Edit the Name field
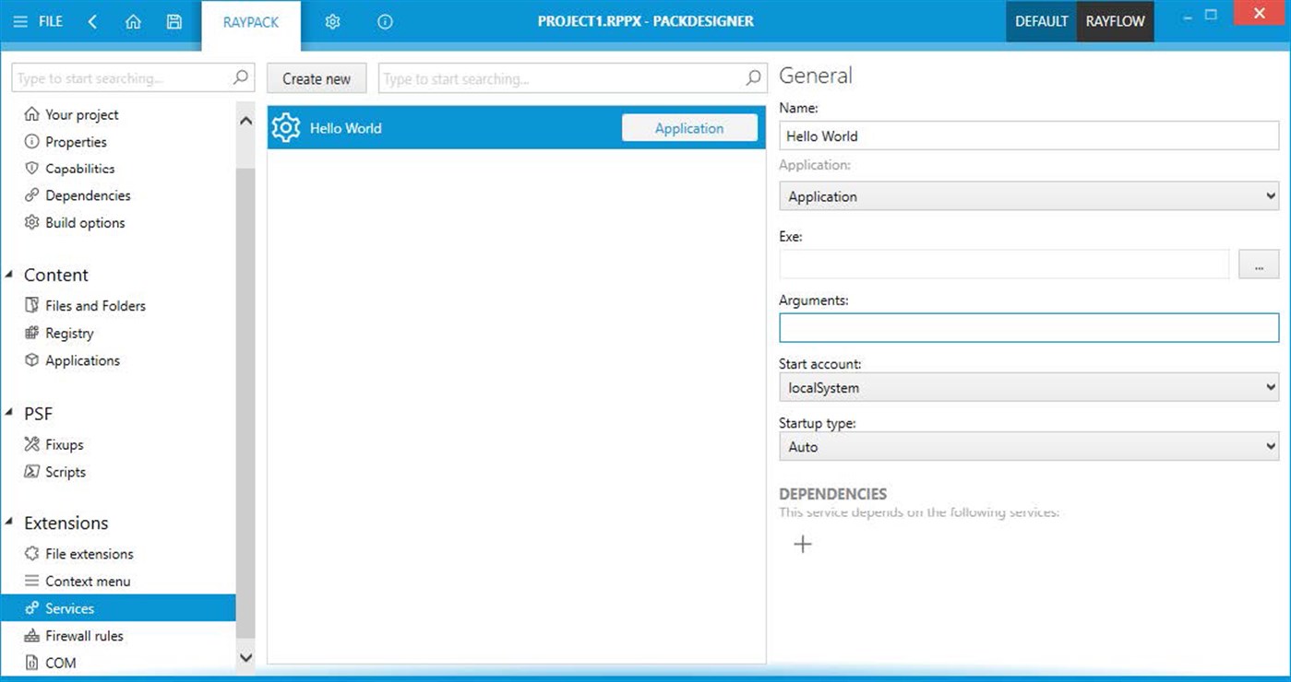Screen dimensions: 1291x682 pos(1029,135)
